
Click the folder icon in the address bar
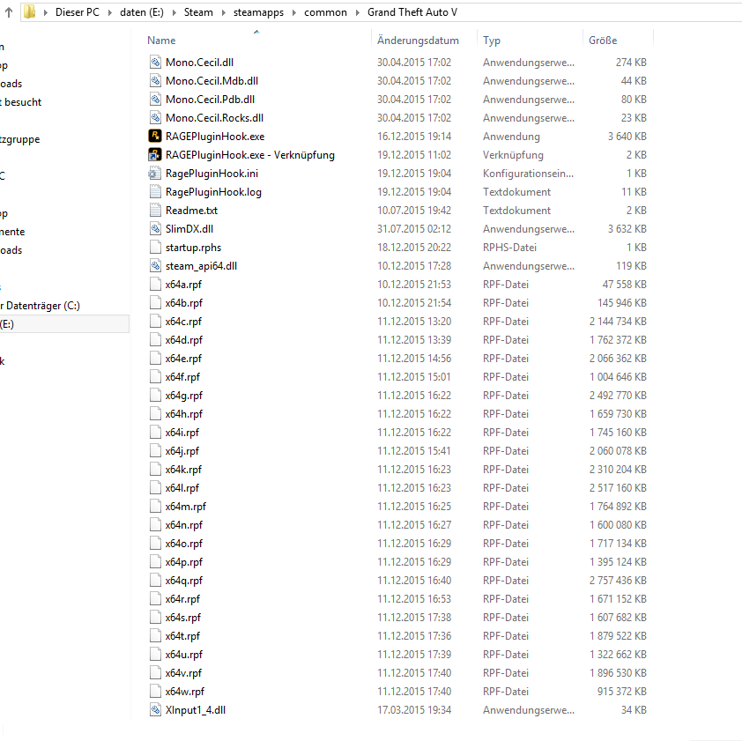click(x=29, y=11)
